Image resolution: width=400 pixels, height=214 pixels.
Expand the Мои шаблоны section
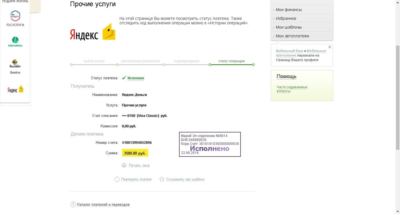288,27
